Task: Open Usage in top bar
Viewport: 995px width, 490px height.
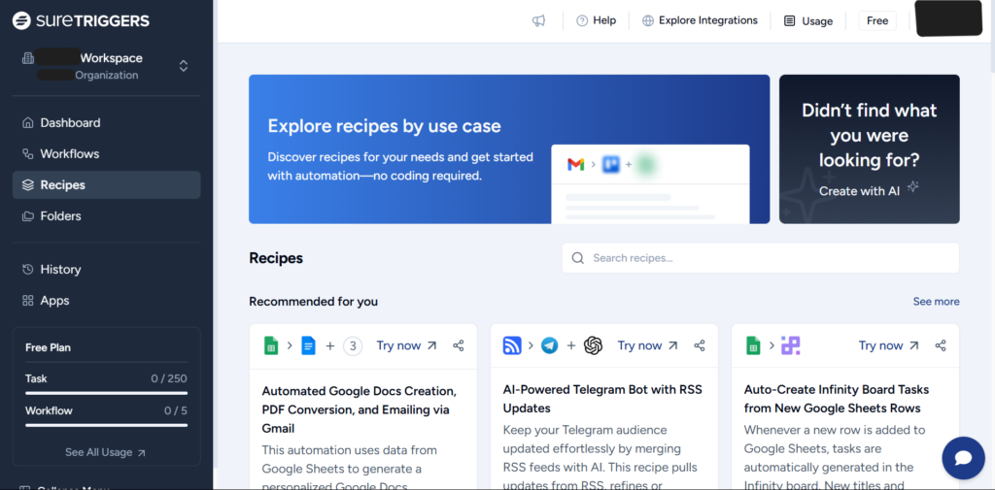Action: pos(808,21)
